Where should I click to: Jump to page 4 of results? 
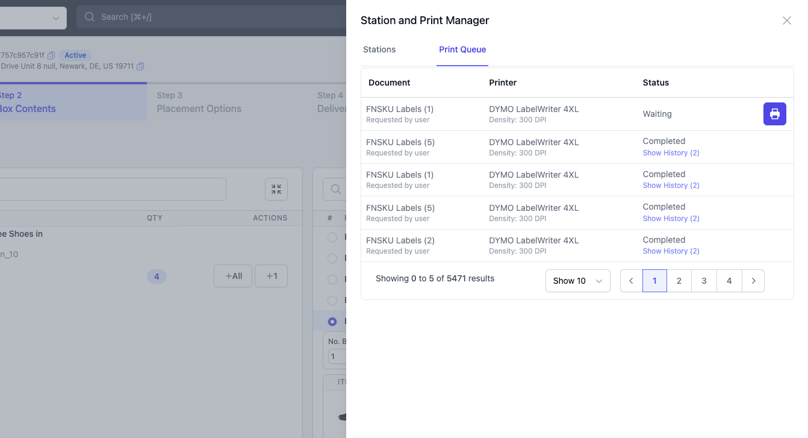730,281
